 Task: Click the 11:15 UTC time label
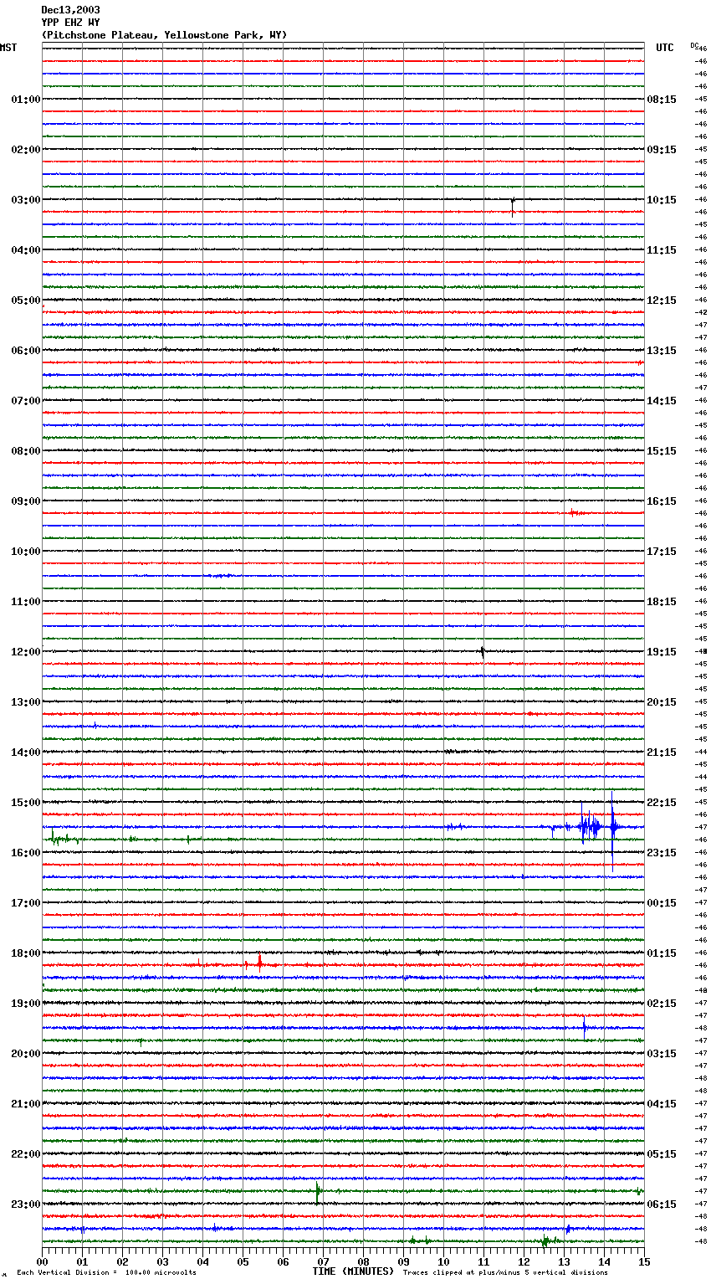point(662,250)
